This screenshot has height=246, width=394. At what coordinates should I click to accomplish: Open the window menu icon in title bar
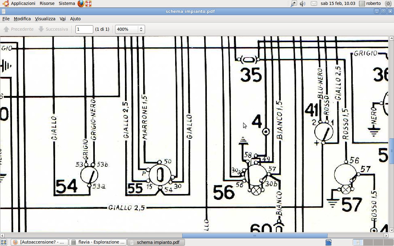pyautogui.click(x=3, y=11)
